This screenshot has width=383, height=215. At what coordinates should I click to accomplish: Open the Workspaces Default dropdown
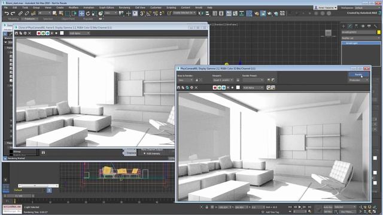click(x=367, y=8)
